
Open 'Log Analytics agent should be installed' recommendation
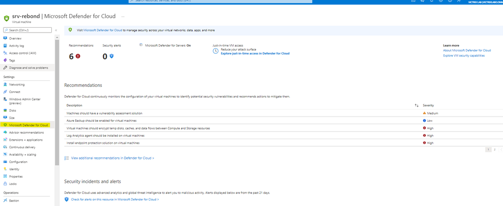105,136
